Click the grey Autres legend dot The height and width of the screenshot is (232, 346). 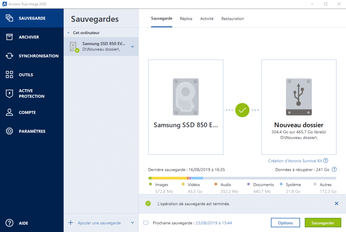pyautogui.click(x=315, y=184)
